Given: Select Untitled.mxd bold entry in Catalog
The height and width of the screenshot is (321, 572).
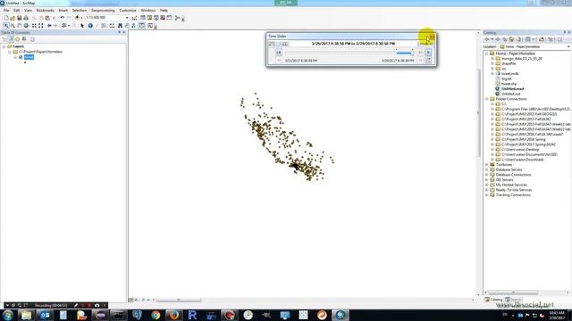Looking at the screenshot, I should click(512, 89).
